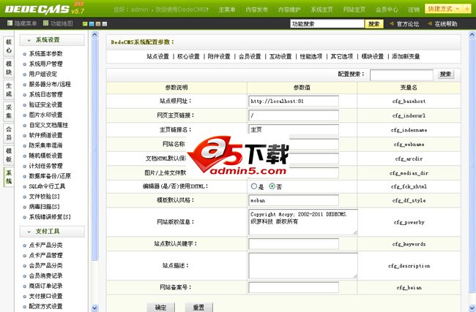
Task: Open the 添加新变量 config tab
Action: tap(406, 56)
